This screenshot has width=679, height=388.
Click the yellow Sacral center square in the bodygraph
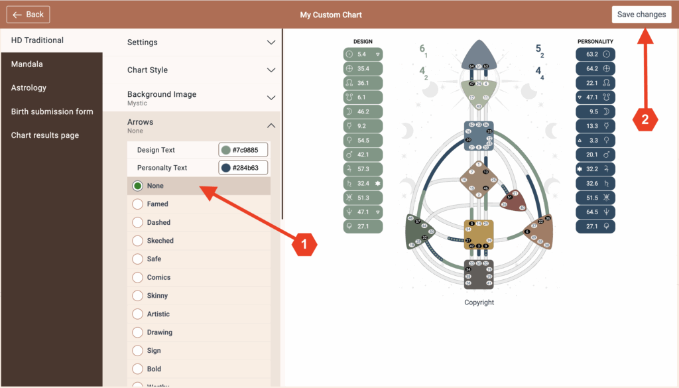point(479,233)
